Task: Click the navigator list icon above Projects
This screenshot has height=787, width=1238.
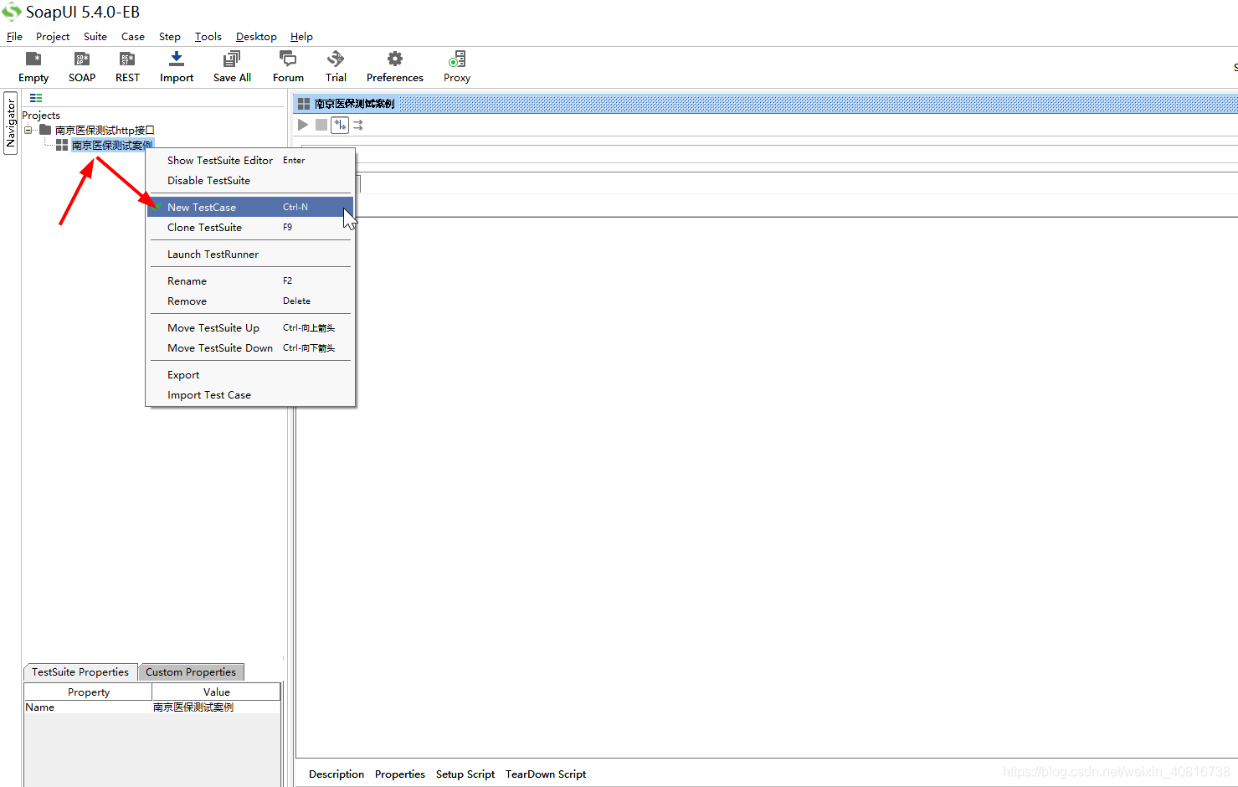Action: (x=36, y=98)
